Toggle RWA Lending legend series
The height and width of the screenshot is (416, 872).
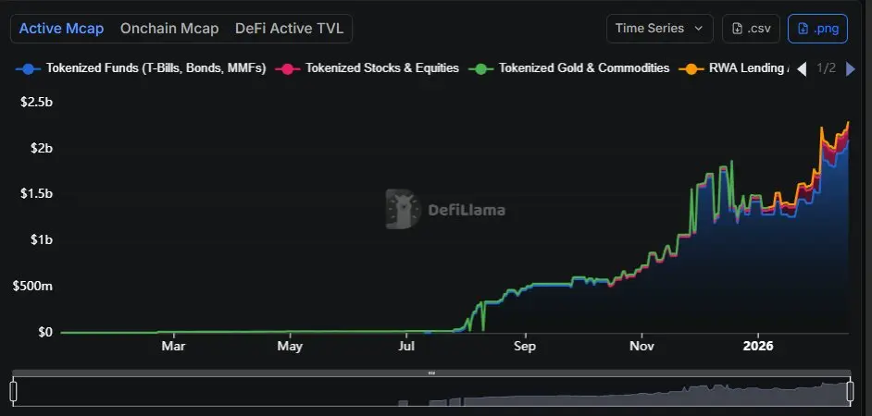point(733,68)
